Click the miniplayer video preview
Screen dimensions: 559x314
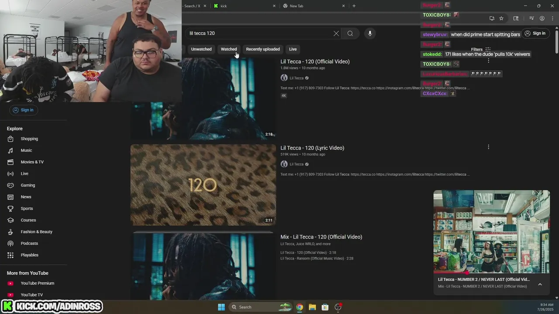(x=491, y=232)
